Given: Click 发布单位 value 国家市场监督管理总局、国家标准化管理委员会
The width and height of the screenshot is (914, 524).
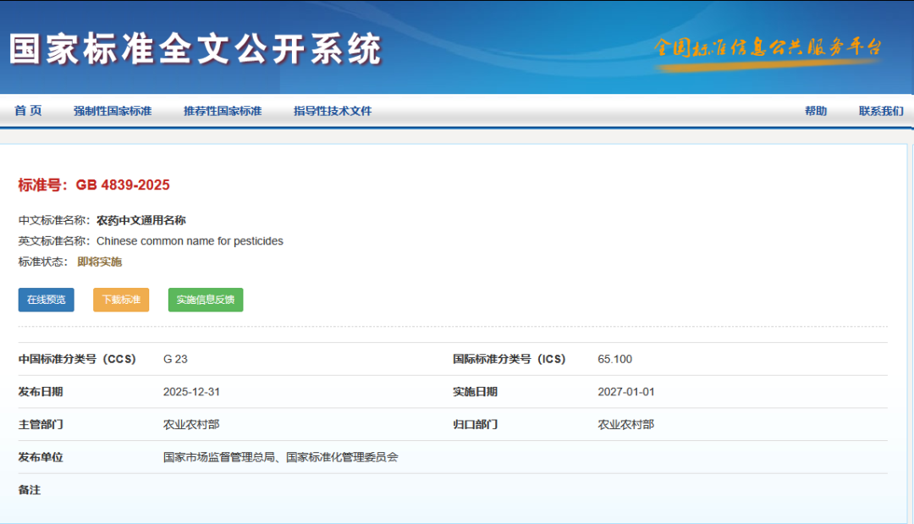Looking at the screenshot, I should tap(280, 457).
